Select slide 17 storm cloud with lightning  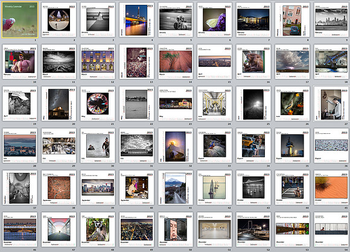pyautogui.click(x=292, y=61)
